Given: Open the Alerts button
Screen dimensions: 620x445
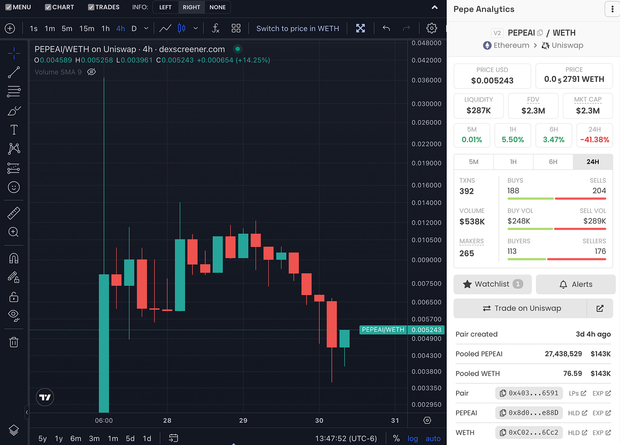Looking at the screenshot, I should 576,284.
